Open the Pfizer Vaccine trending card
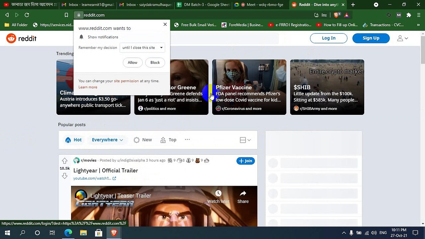The height and width of the screenshot is (239, 425). [x=249, y=87]
